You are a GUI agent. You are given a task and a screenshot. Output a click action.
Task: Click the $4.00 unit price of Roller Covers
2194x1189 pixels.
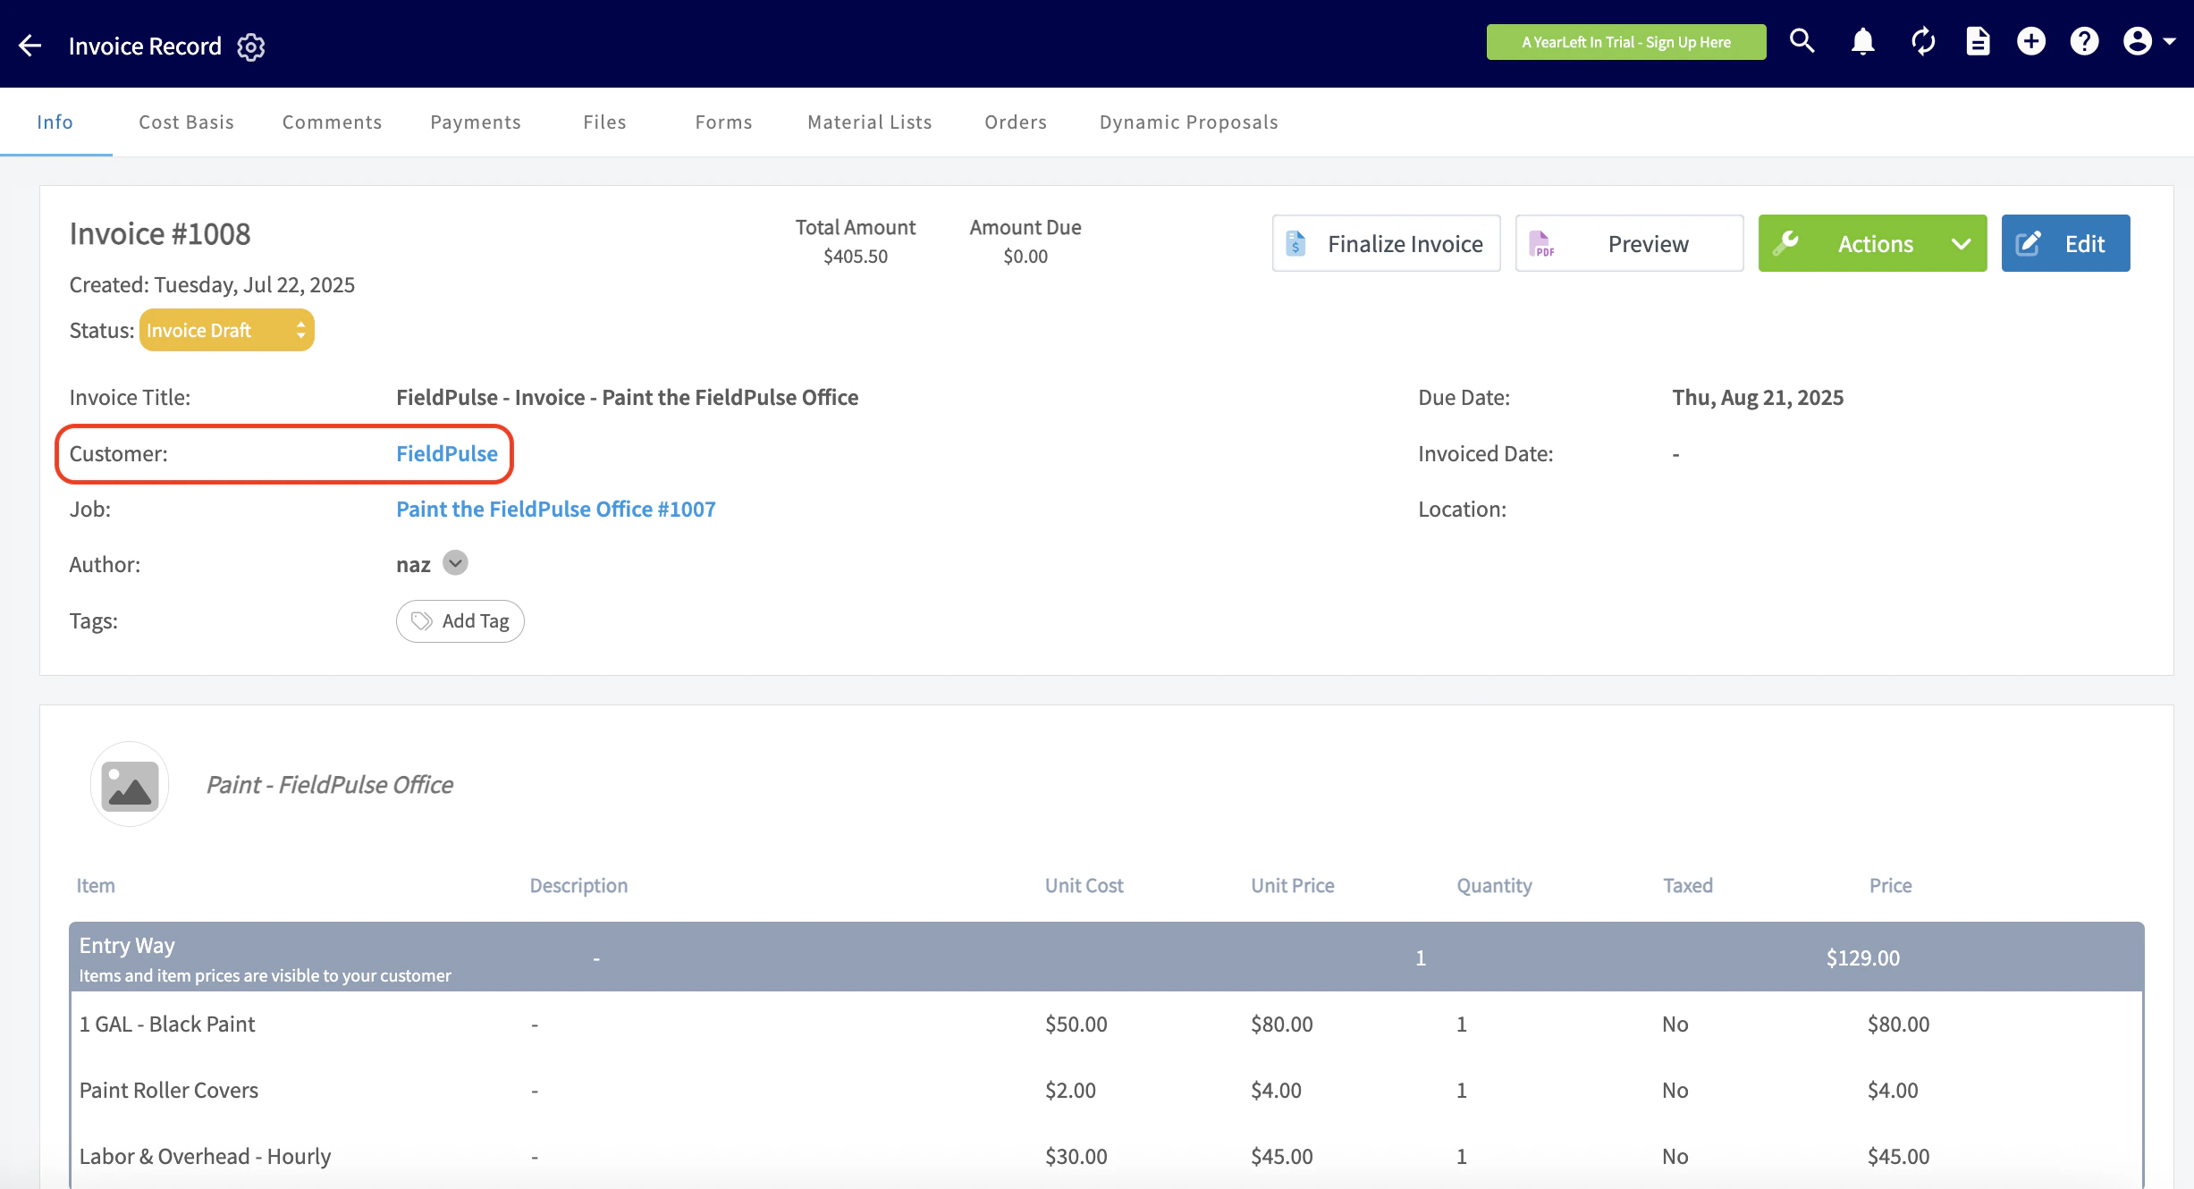1276,1090
